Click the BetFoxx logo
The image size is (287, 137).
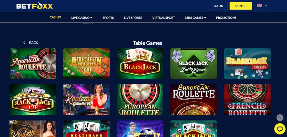click(x=34, y=6)
